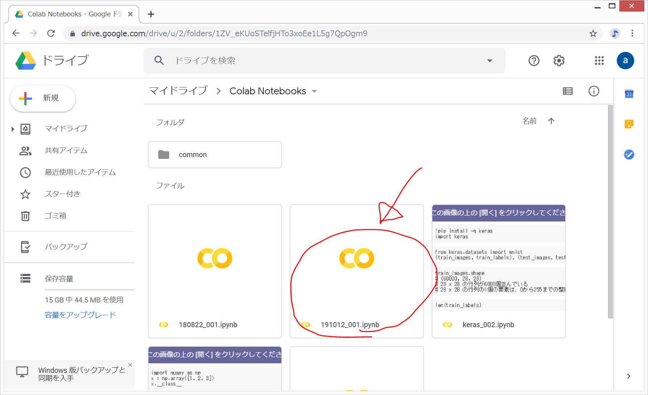Click the 新規 button
Viewport: 648px width, 395px height.
(x=43, y=98)
